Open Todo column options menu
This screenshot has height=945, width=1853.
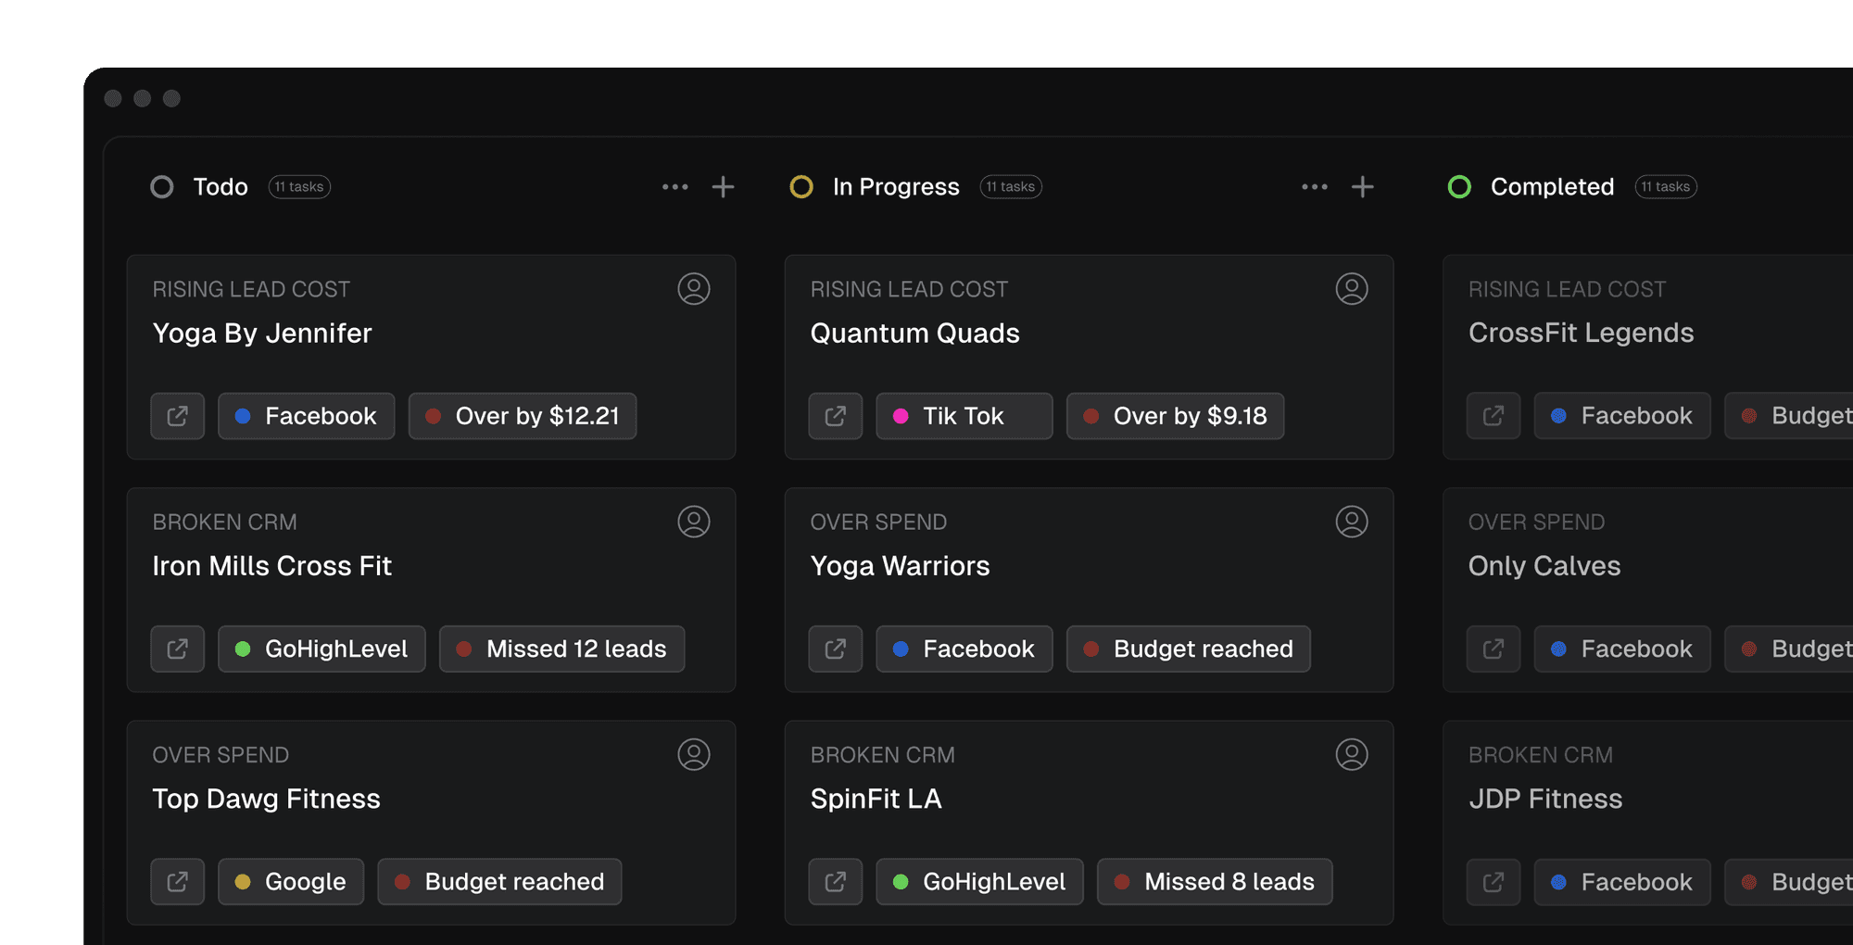coord(675,187)
